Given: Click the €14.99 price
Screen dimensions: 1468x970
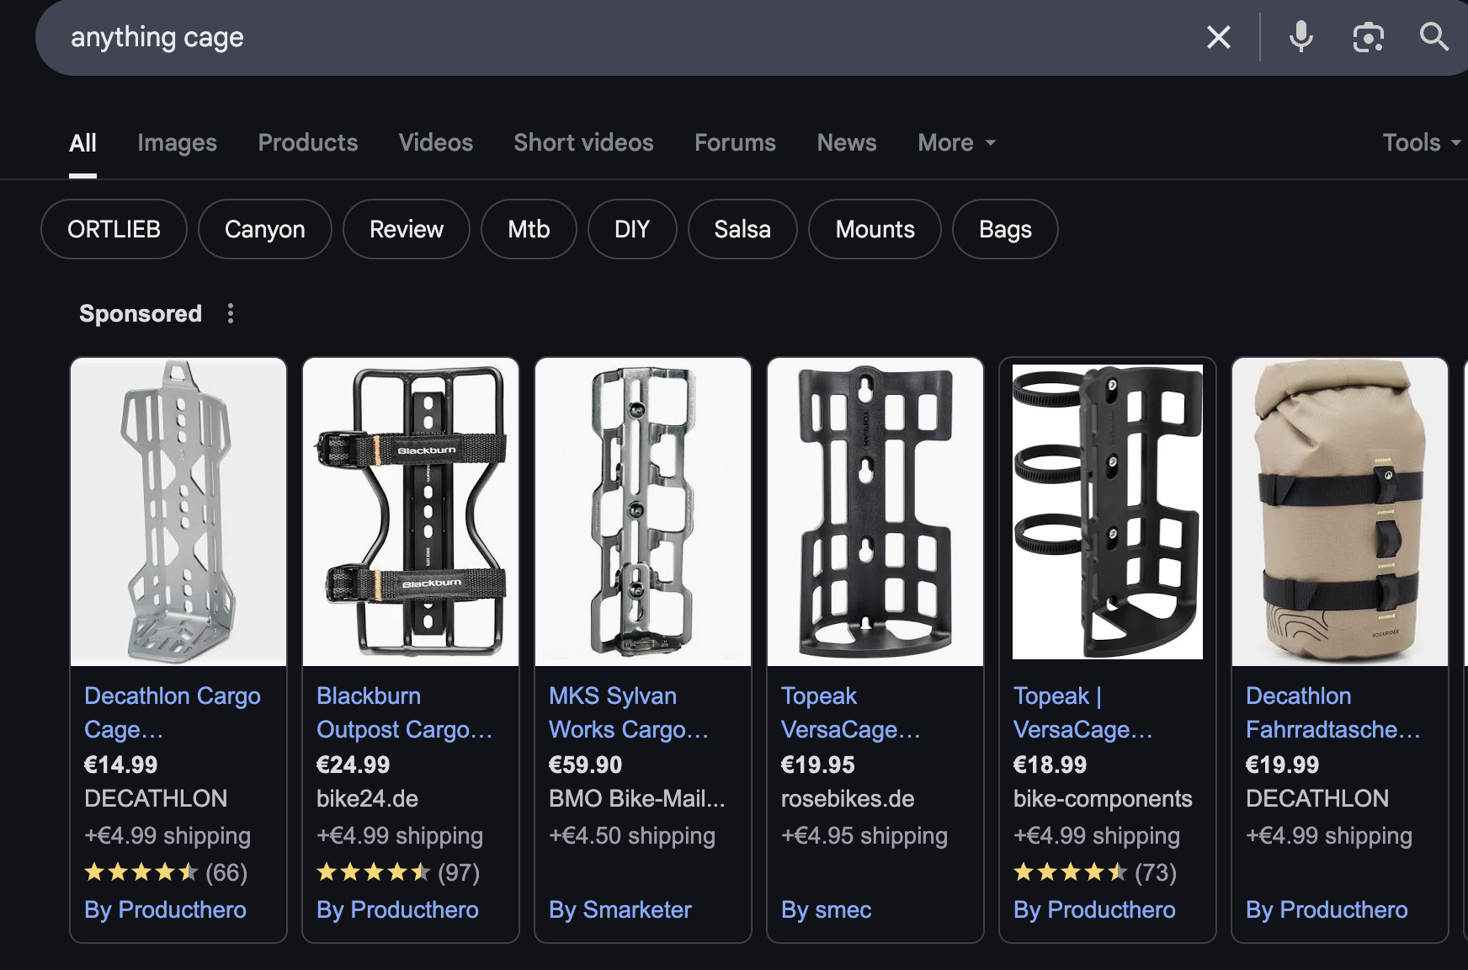Looking at the screenshot, I should 120,765.
